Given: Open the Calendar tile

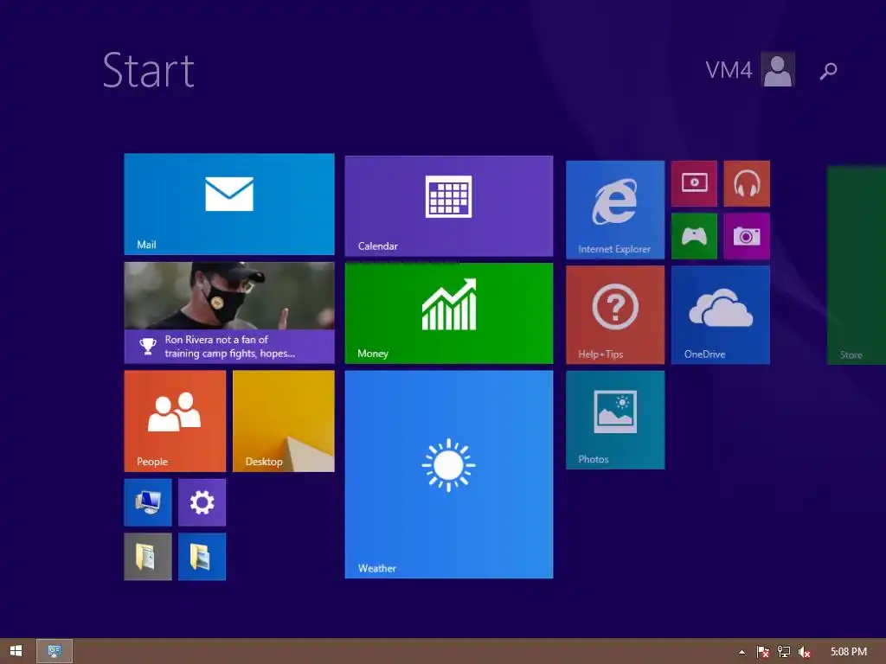Looking at the screenshot, I should pos(449,206).
